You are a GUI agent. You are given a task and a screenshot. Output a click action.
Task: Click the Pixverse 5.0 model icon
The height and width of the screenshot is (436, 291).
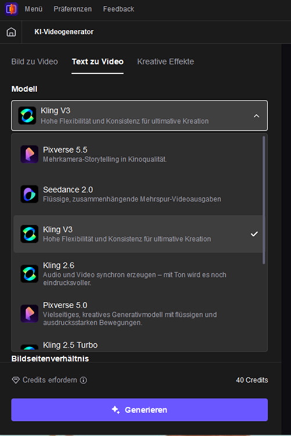(29, 313)
